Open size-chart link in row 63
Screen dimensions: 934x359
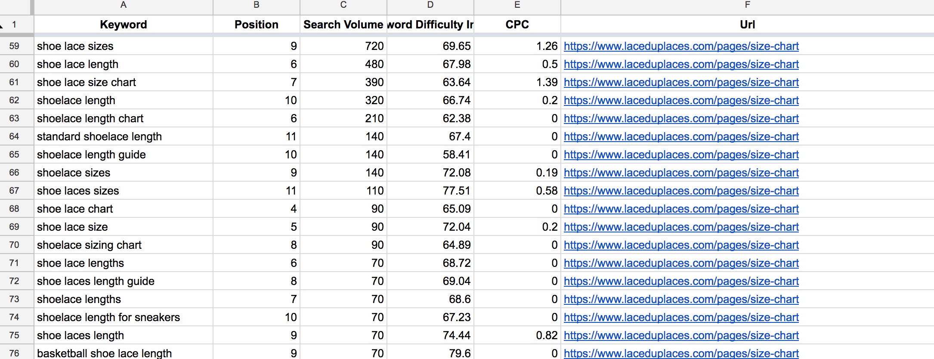(x=681, y=118)
